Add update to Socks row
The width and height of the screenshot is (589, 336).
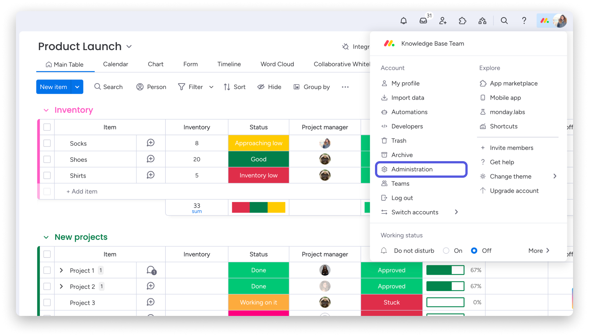click(x=150, y=143)
